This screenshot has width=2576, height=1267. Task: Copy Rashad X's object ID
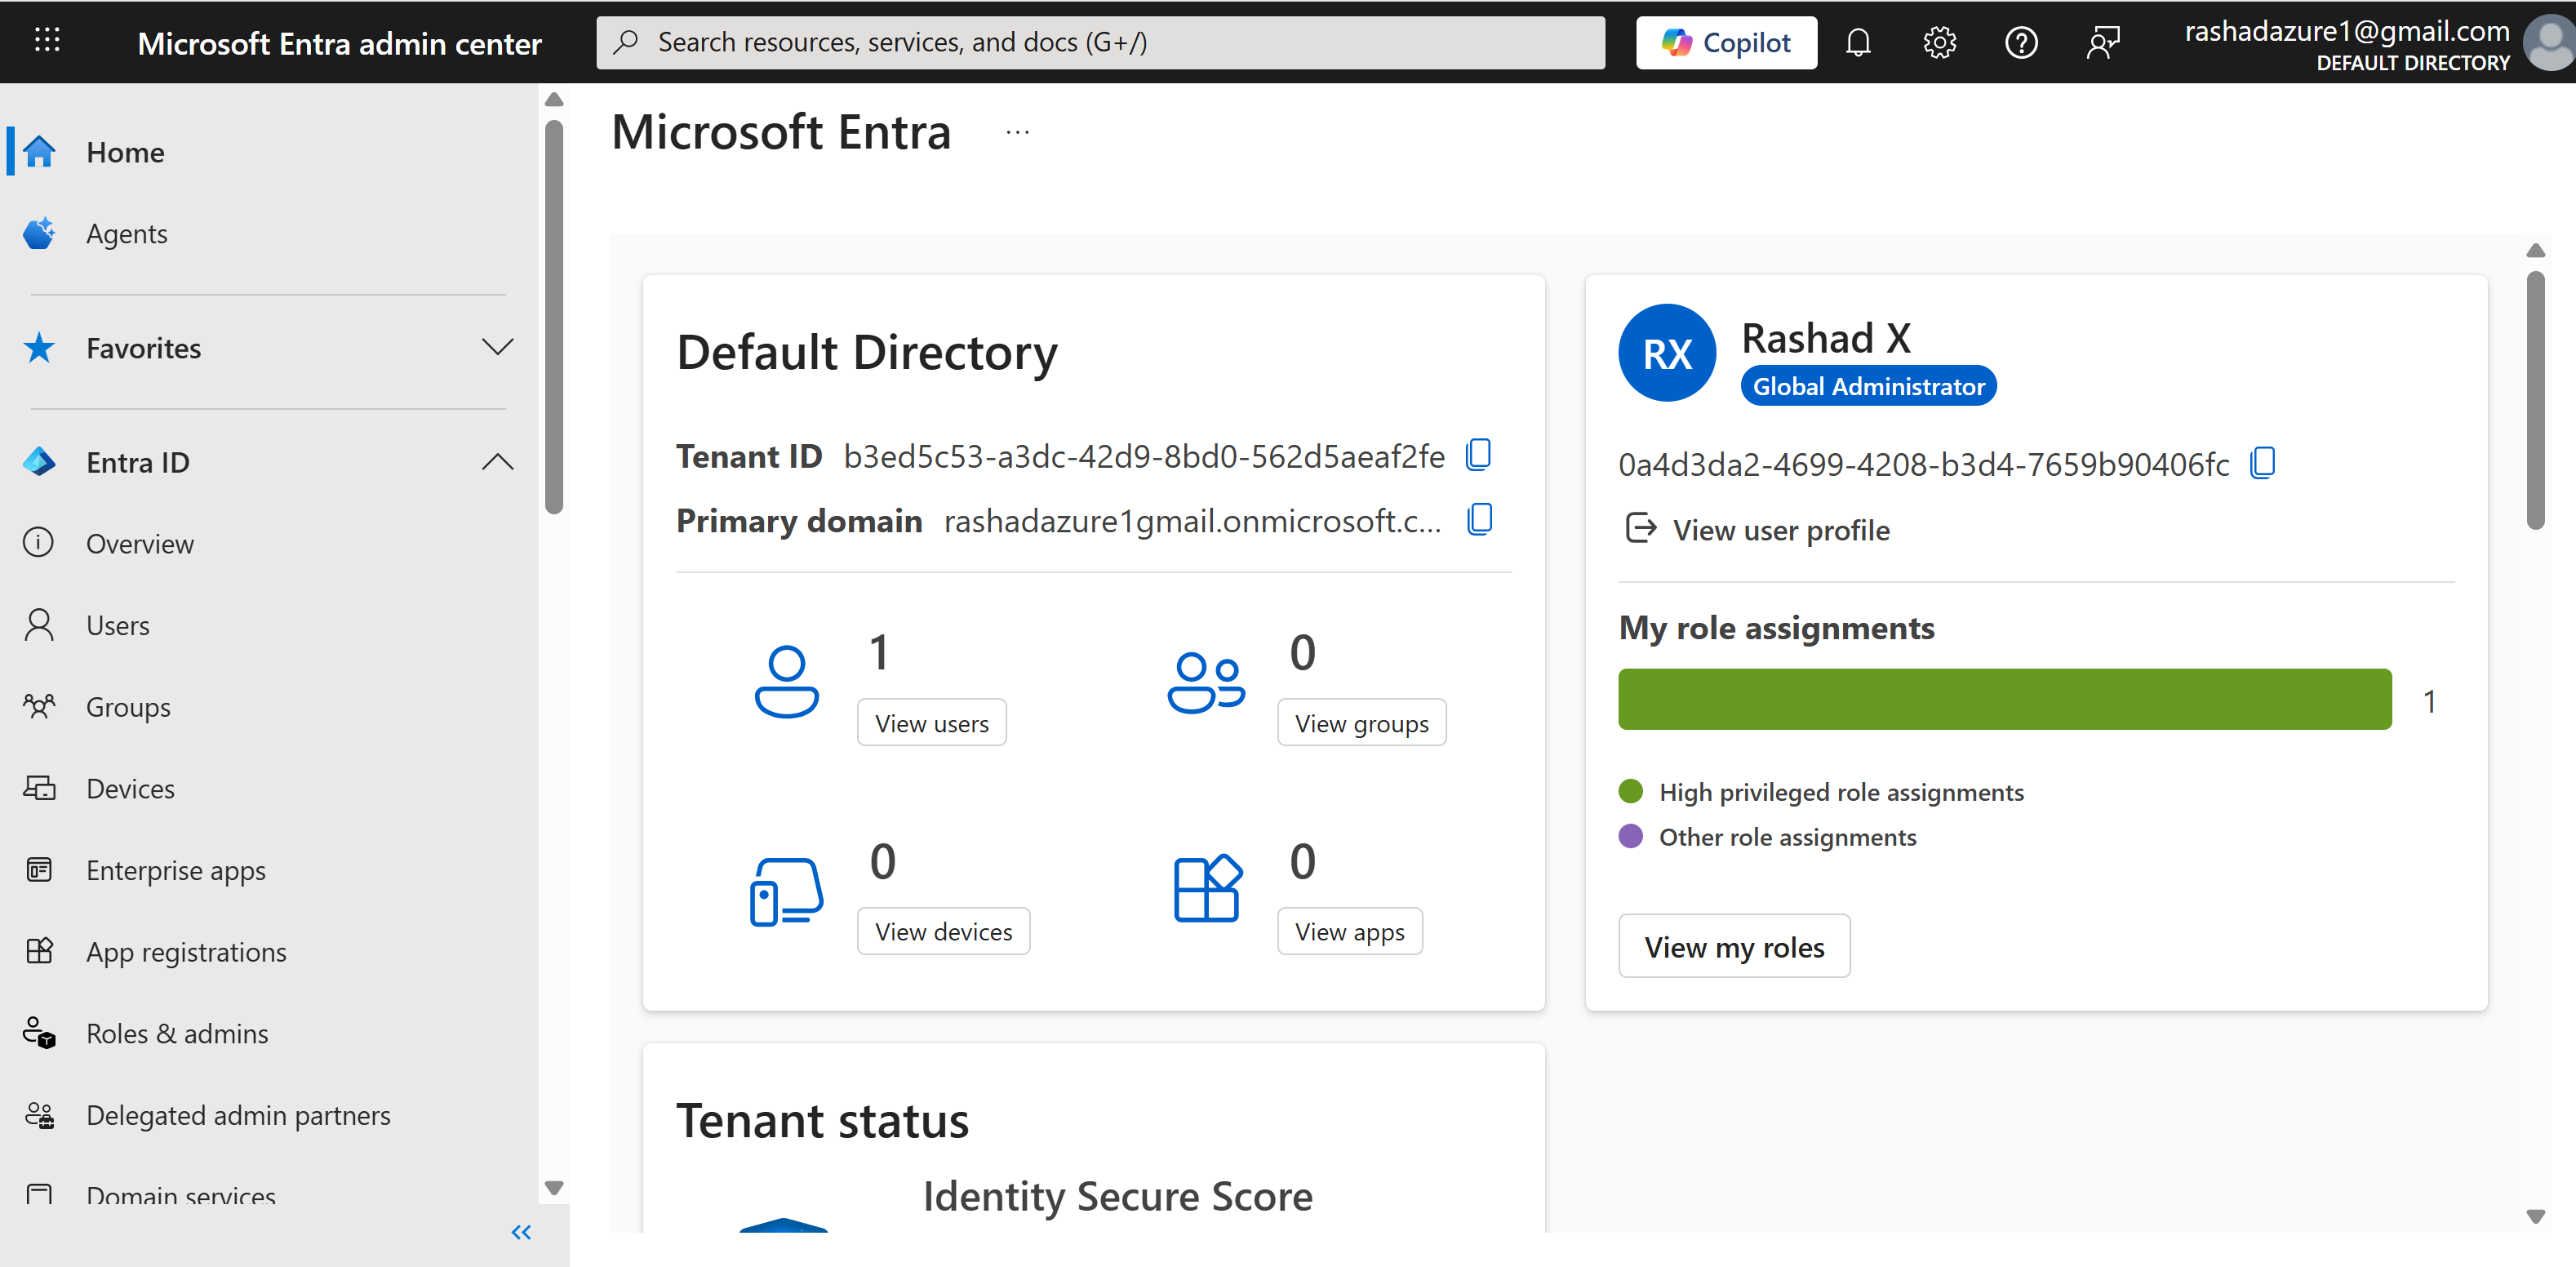pyautogui.click(x=2262, y=463)
